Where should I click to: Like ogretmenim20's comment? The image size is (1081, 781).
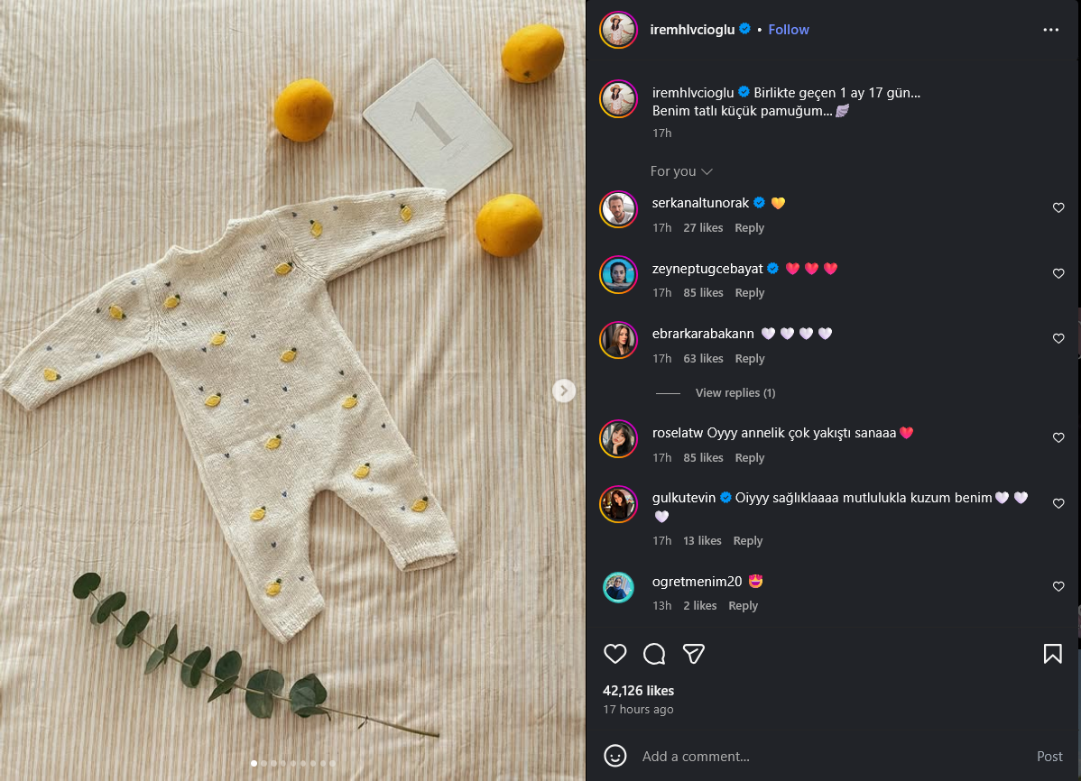[x=1058, y=587]
